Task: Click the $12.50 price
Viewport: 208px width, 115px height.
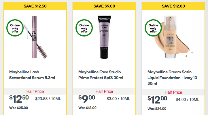Action: click(x=19, y=99)
